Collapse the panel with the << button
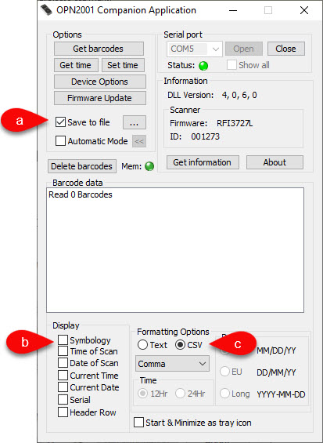 [139, 141]
